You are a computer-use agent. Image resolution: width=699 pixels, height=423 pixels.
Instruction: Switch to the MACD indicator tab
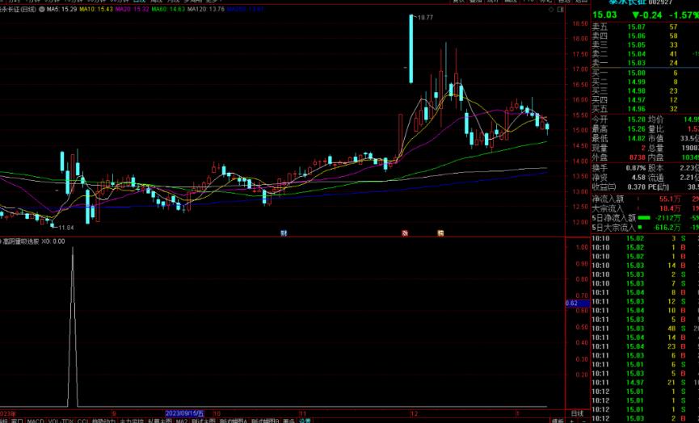pyautogui.click(x=36, y=421)
